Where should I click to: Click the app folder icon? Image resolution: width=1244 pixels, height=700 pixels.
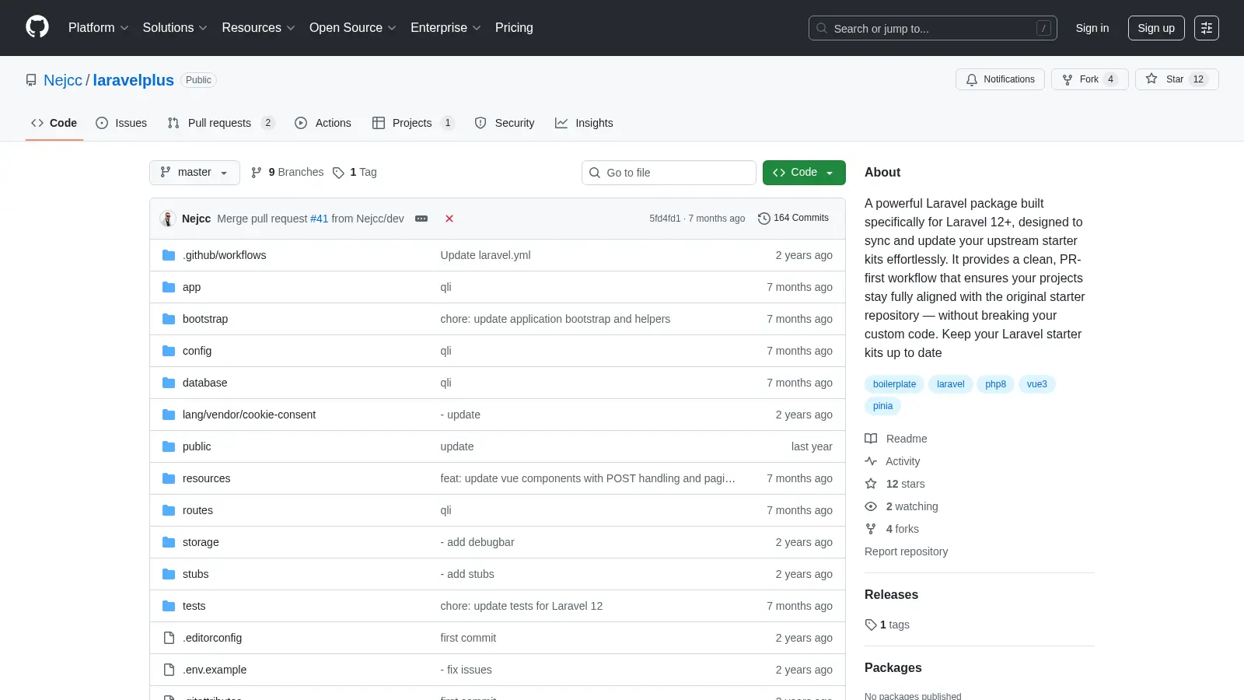point(169,287)
